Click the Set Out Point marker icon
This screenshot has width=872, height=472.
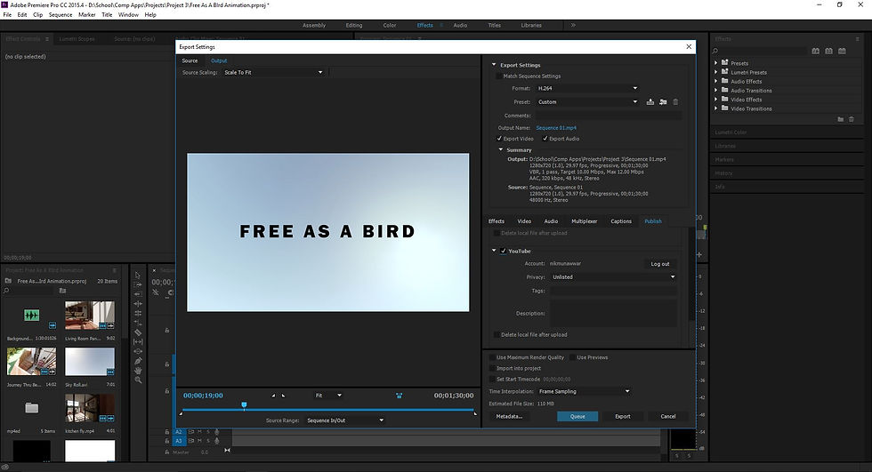[284, 396]
